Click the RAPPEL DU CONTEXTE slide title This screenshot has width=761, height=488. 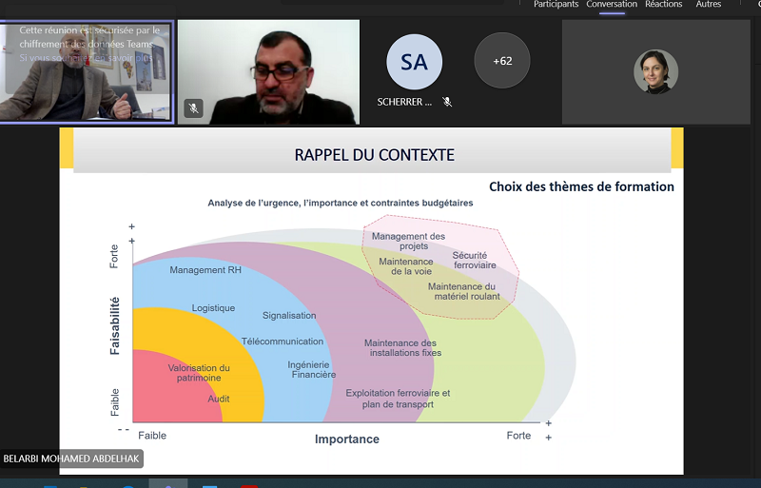[x=374, y=154]
